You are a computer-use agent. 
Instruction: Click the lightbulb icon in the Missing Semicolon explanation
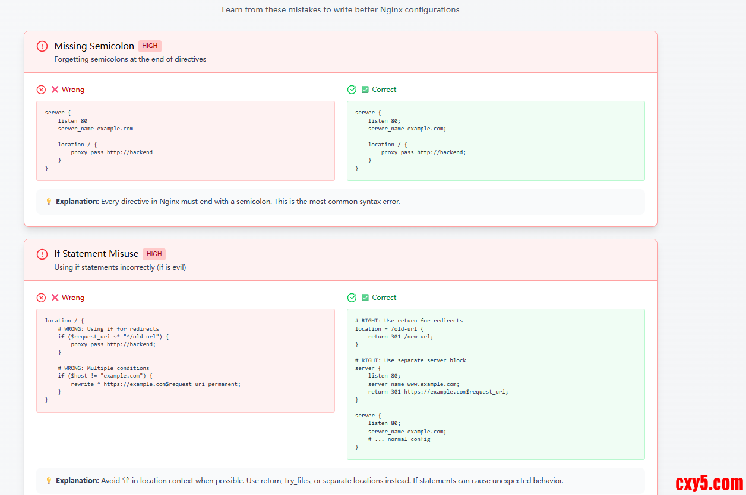(x=49, y=202)
